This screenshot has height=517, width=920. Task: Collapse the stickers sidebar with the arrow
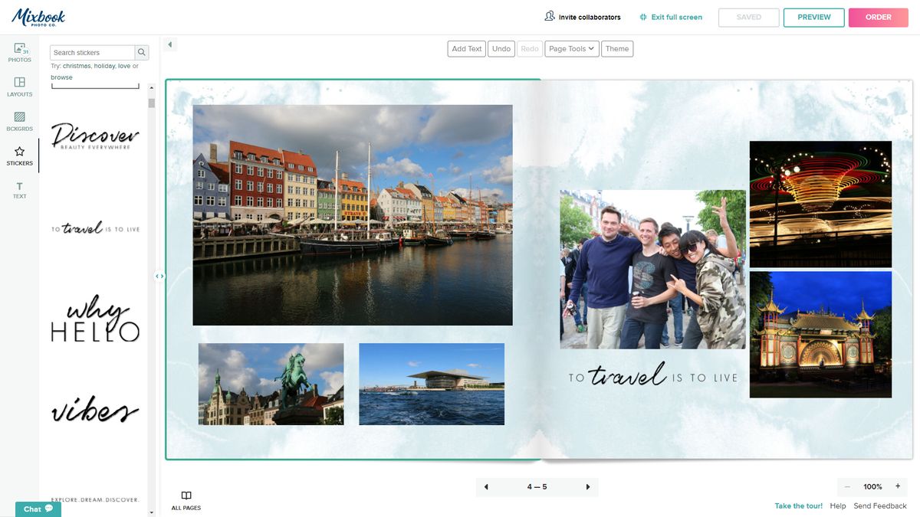[169, 44]
